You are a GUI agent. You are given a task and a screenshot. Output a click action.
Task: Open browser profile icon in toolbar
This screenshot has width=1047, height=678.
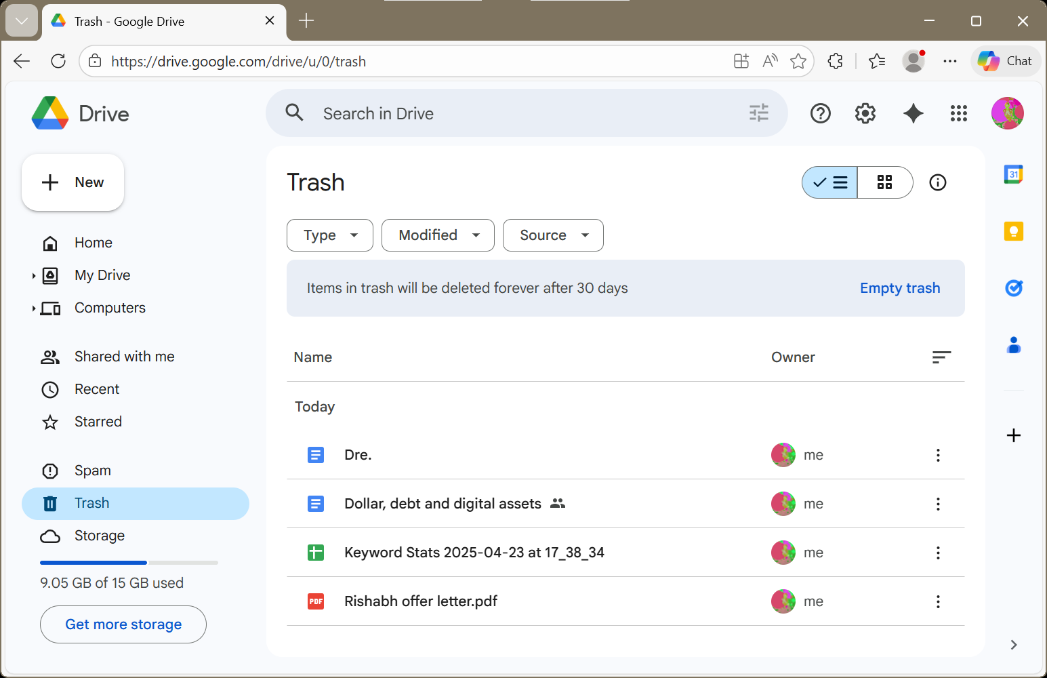(913, 61)
